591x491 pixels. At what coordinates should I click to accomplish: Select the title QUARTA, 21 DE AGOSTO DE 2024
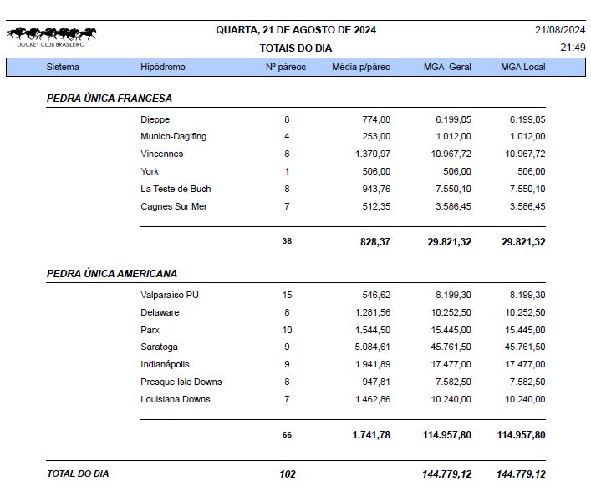point(296,30)
